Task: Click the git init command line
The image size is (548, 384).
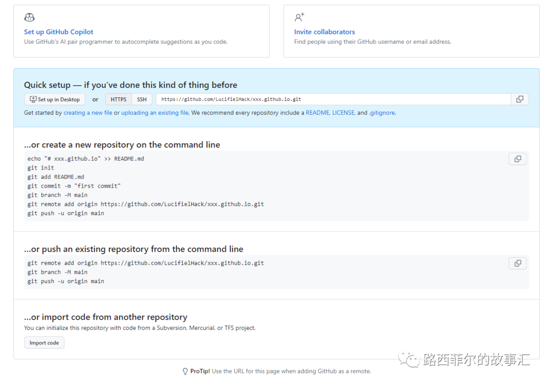Action: [41, 168]
